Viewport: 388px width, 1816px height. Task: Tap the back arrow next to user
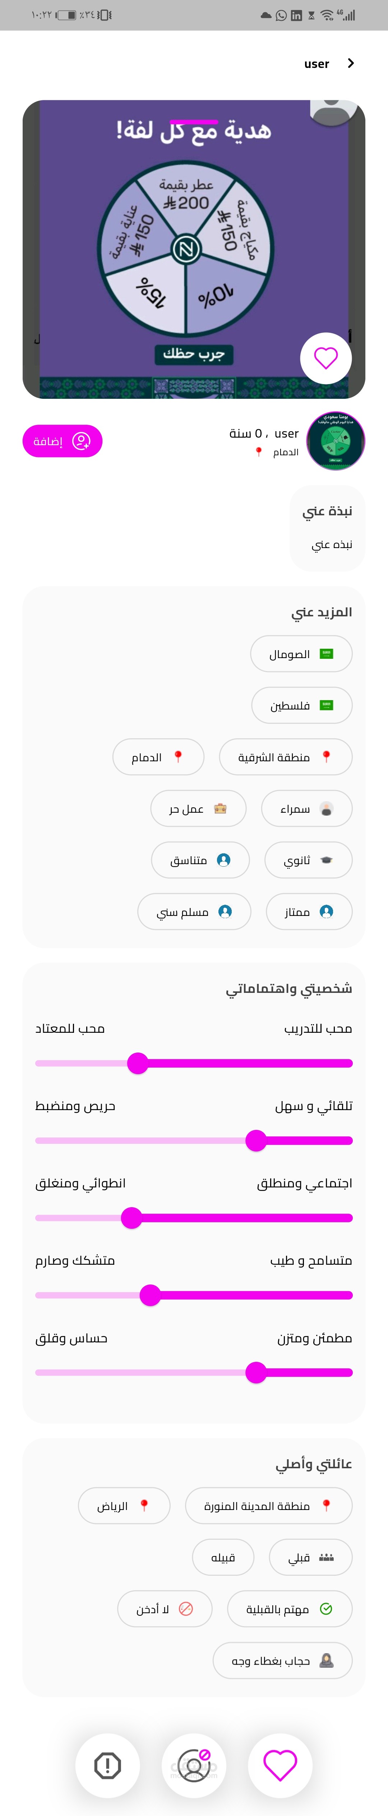pos(351,63)
